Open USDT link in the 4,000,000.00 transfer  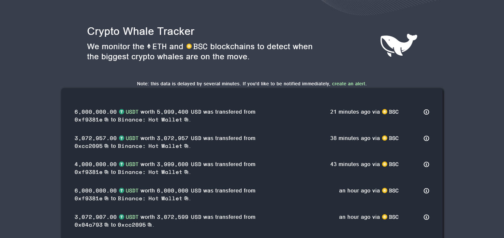[132, 164]
